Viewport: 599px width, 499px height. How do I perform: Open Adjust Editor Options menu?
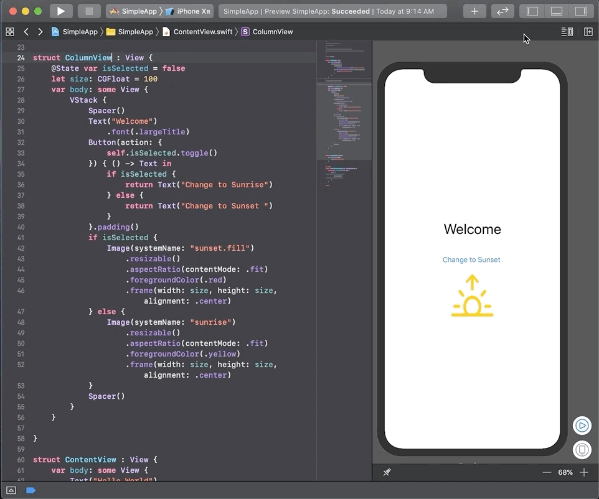tap(567, 32)
